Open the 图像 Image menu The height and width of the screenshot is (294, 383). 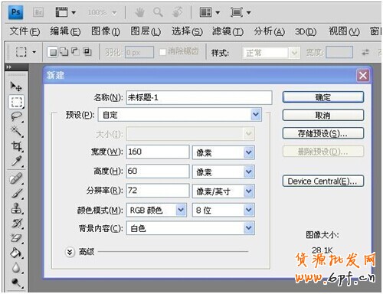coord(106,31)
